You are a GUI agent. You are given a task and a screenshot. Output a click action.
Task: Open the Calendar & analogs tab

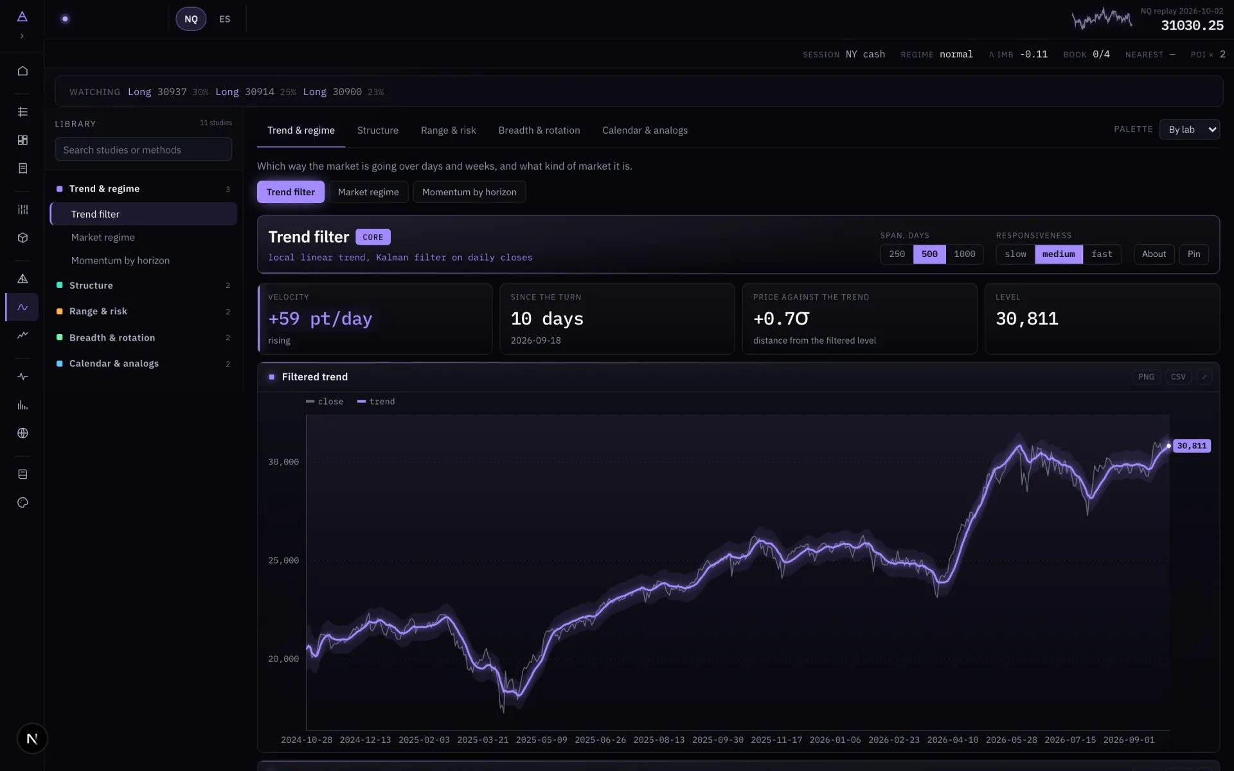coord(645,130)
